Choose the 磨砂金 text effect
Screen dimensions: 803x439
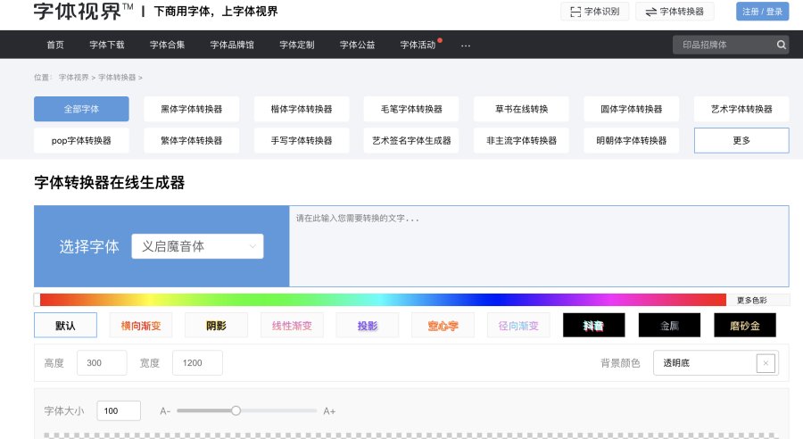point(745,326)
